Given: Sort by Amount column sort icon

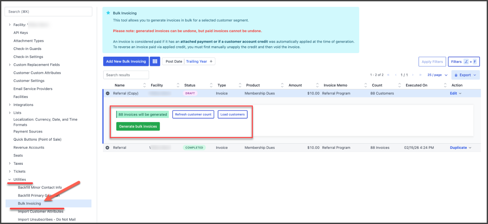Looking at the screenshot, I should pyautogui.click(x=317, y=85).
